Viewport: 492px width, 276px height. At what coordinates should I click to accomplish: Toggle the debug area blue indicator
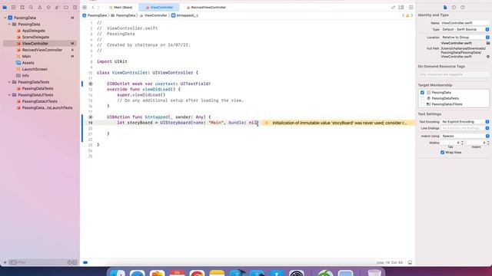click(85, 262)
